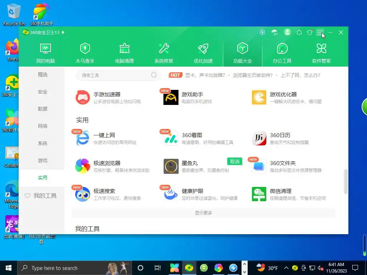Click the 我的工具 heading in content area
The width and height of the screenshot is (367, 275).
point(87,229)
